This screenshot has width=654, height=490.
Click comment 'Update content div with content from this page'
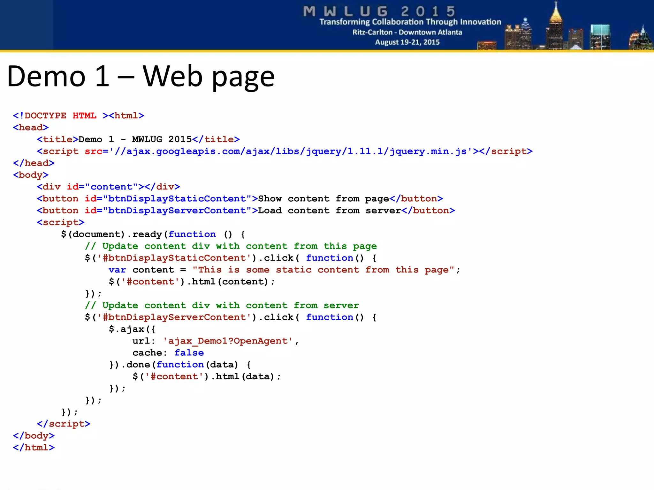click(x=231, y=246)
